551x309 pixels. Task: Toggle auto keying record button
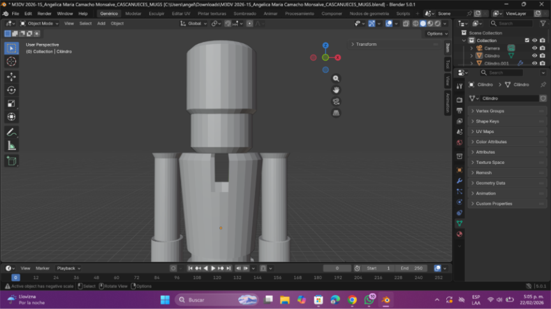click(173, 268)
